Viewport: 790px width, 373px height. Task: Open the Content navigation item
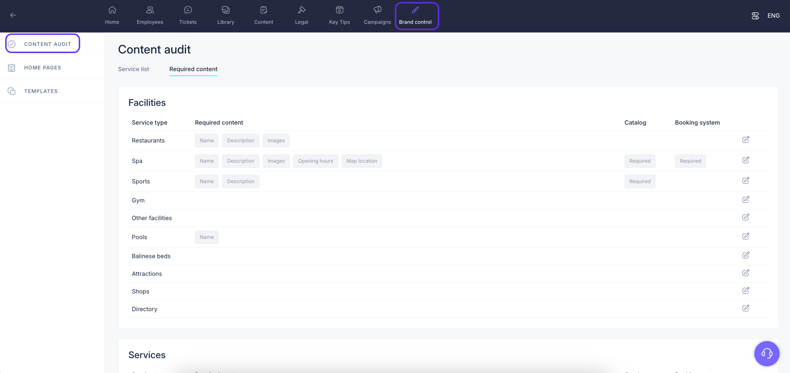click(264, 16)
